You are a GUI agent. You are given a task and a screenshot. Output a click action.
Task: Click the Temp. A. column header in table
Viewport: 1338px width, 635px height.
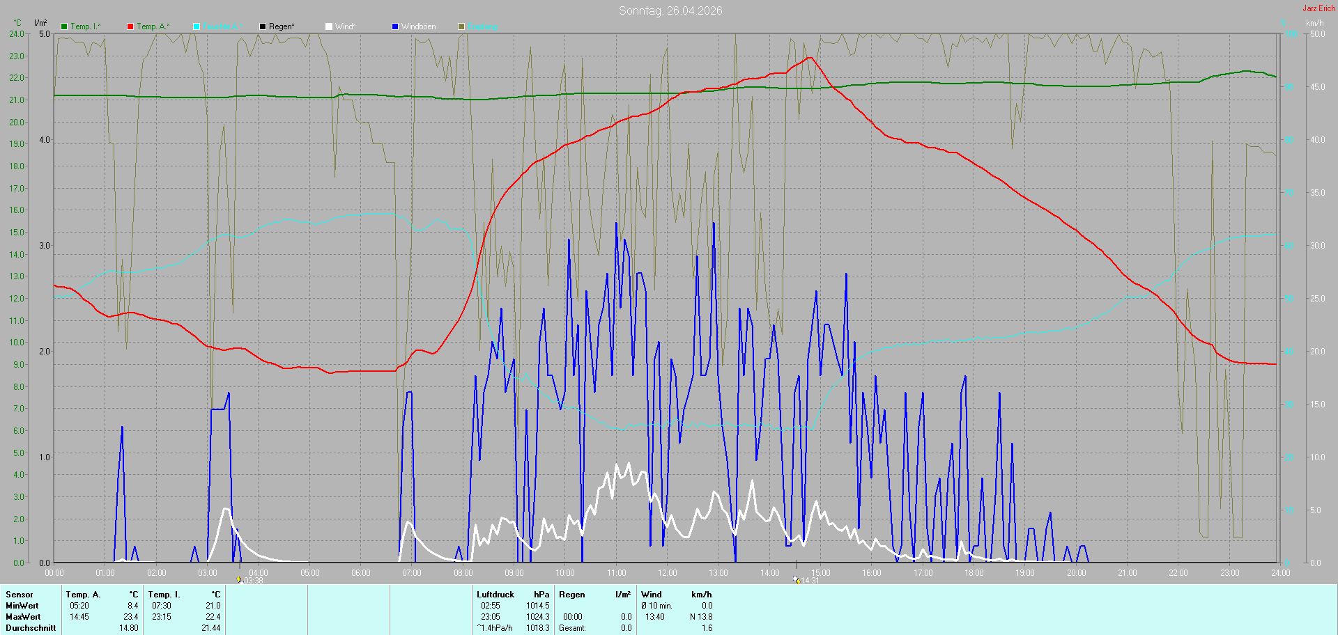click(x=84, y=595)
